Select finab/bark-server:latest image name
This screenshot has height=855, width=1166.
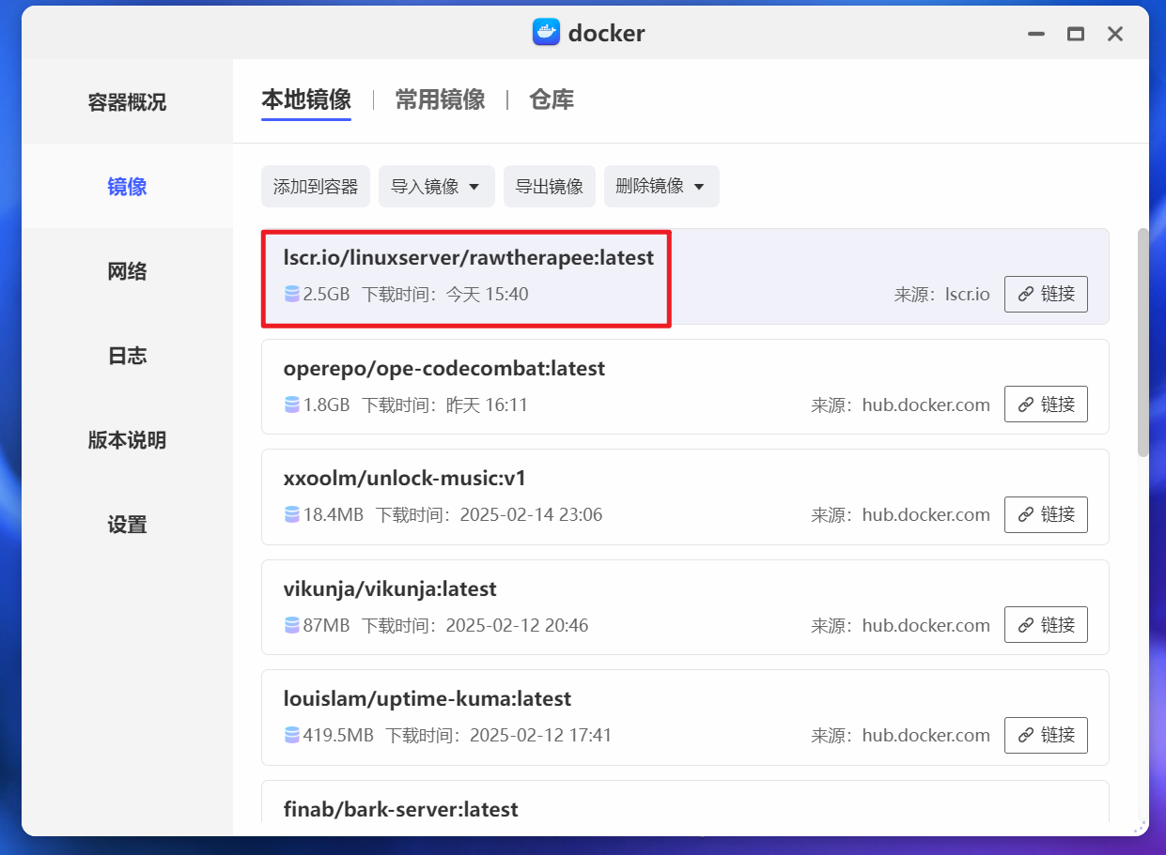(401, 809)
